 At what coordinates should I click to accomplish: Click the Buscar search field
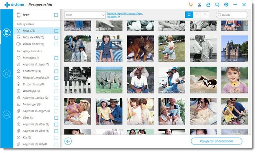(x=232, y=15)
